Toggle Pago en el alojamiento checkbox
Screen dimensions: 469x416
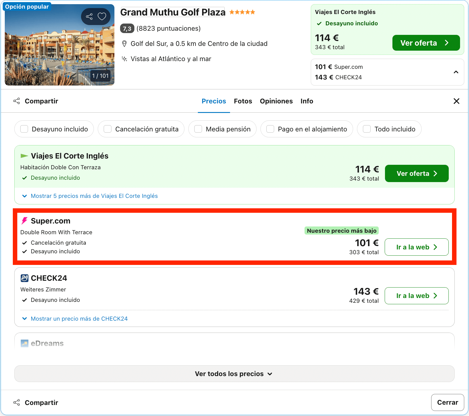tap(270, 129)
